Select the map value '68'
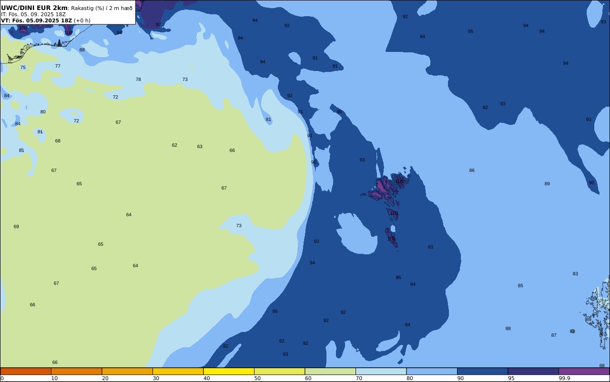Screen dimensions: 610x382 58,141
